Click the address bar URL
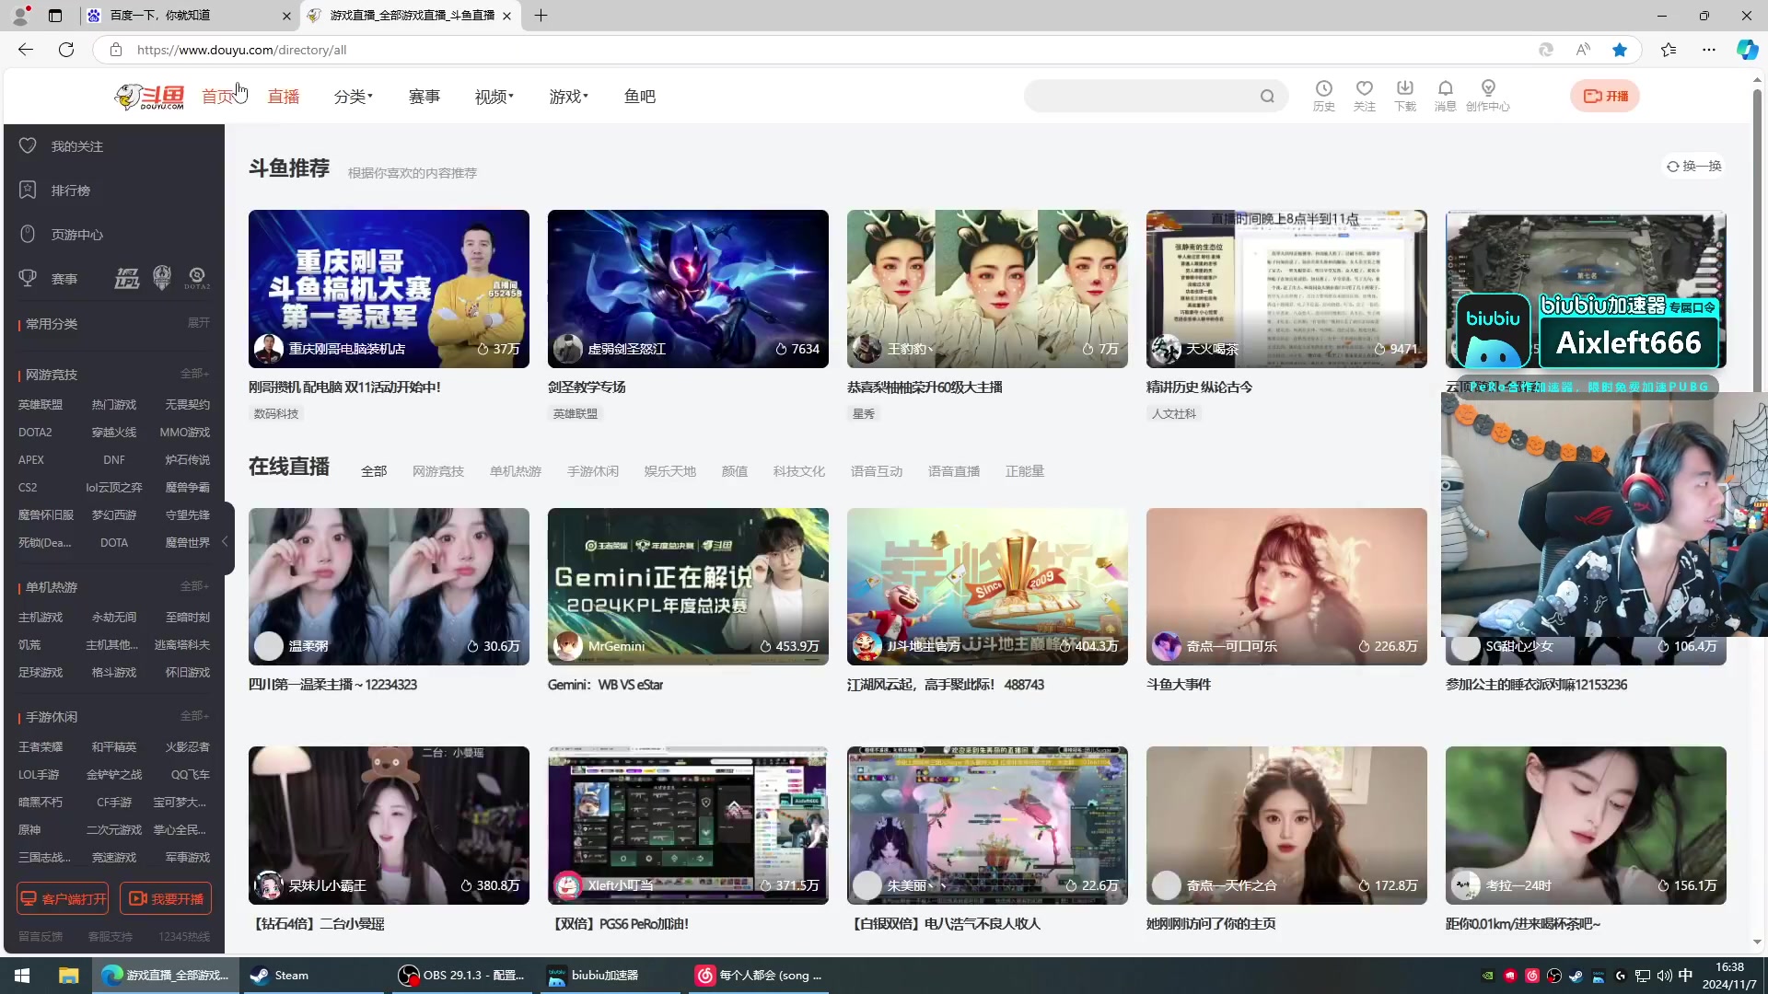 pyautogui.click(x=241, y=50)
